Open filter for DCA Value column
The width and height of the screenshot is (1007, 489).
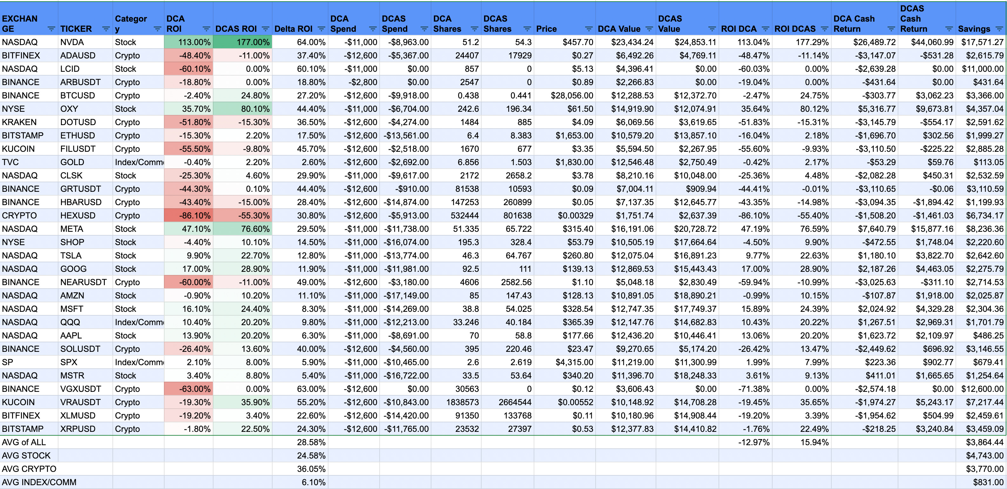pyautogui.click(x=649, y=29)
